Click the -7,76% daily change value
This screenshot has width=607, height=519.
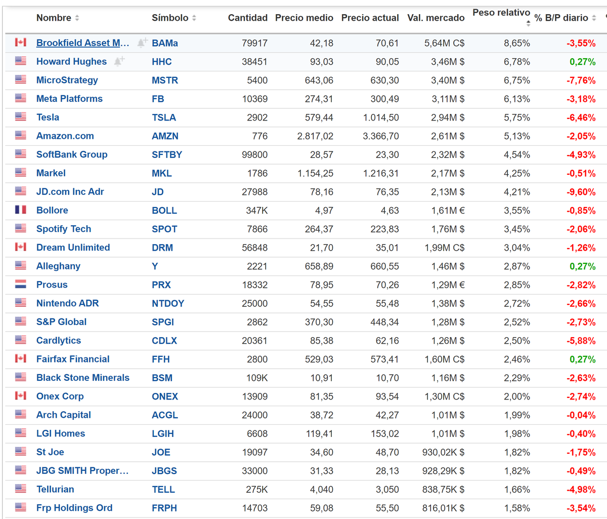(581, 80)
